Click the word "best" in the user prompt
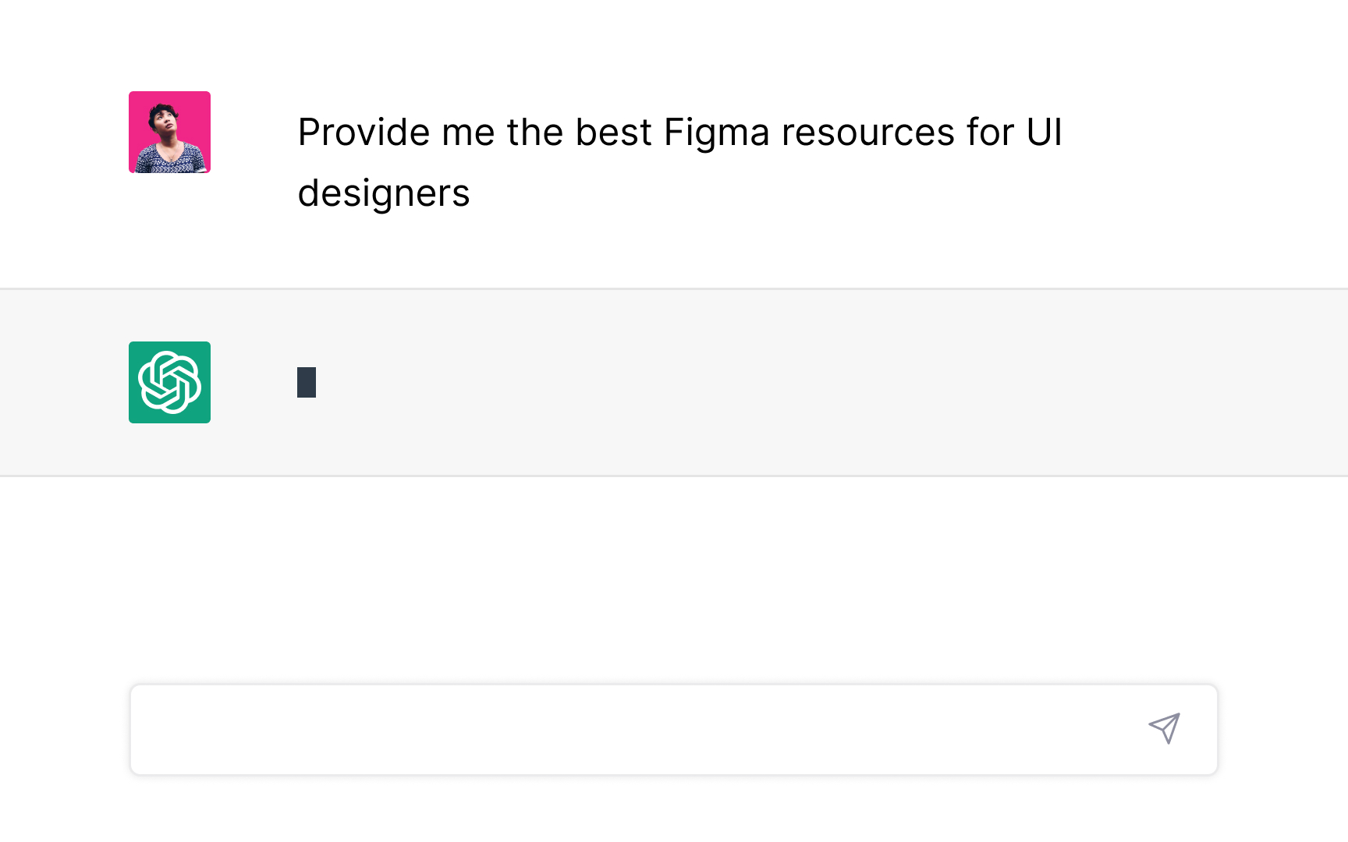The width and height of the screenshot is (1348, 842). [613, 133]
